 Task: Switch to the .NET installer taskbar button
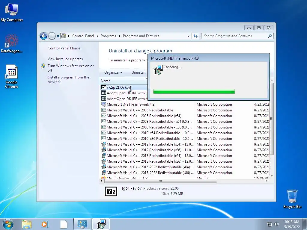(101, 224)
